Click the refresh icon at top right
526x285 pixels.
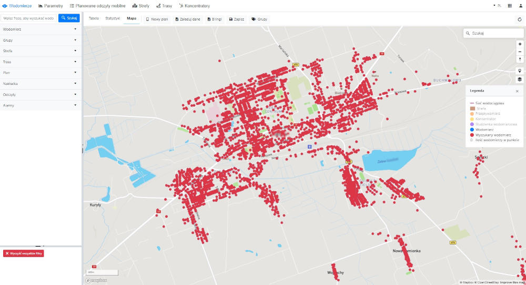[x=520, y=19]
